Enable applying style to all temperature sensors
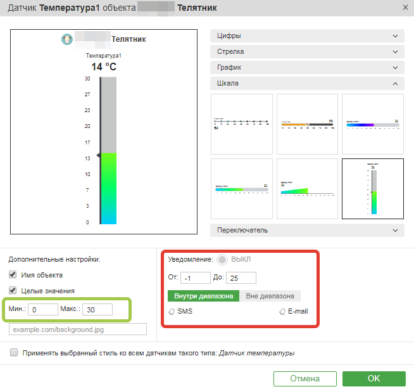The image size is (414, 389). [14, 353]
